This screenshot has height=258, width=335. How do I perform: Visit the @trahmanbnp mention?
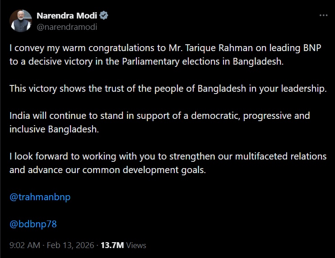pyautogui.click(x=40, y=197)
